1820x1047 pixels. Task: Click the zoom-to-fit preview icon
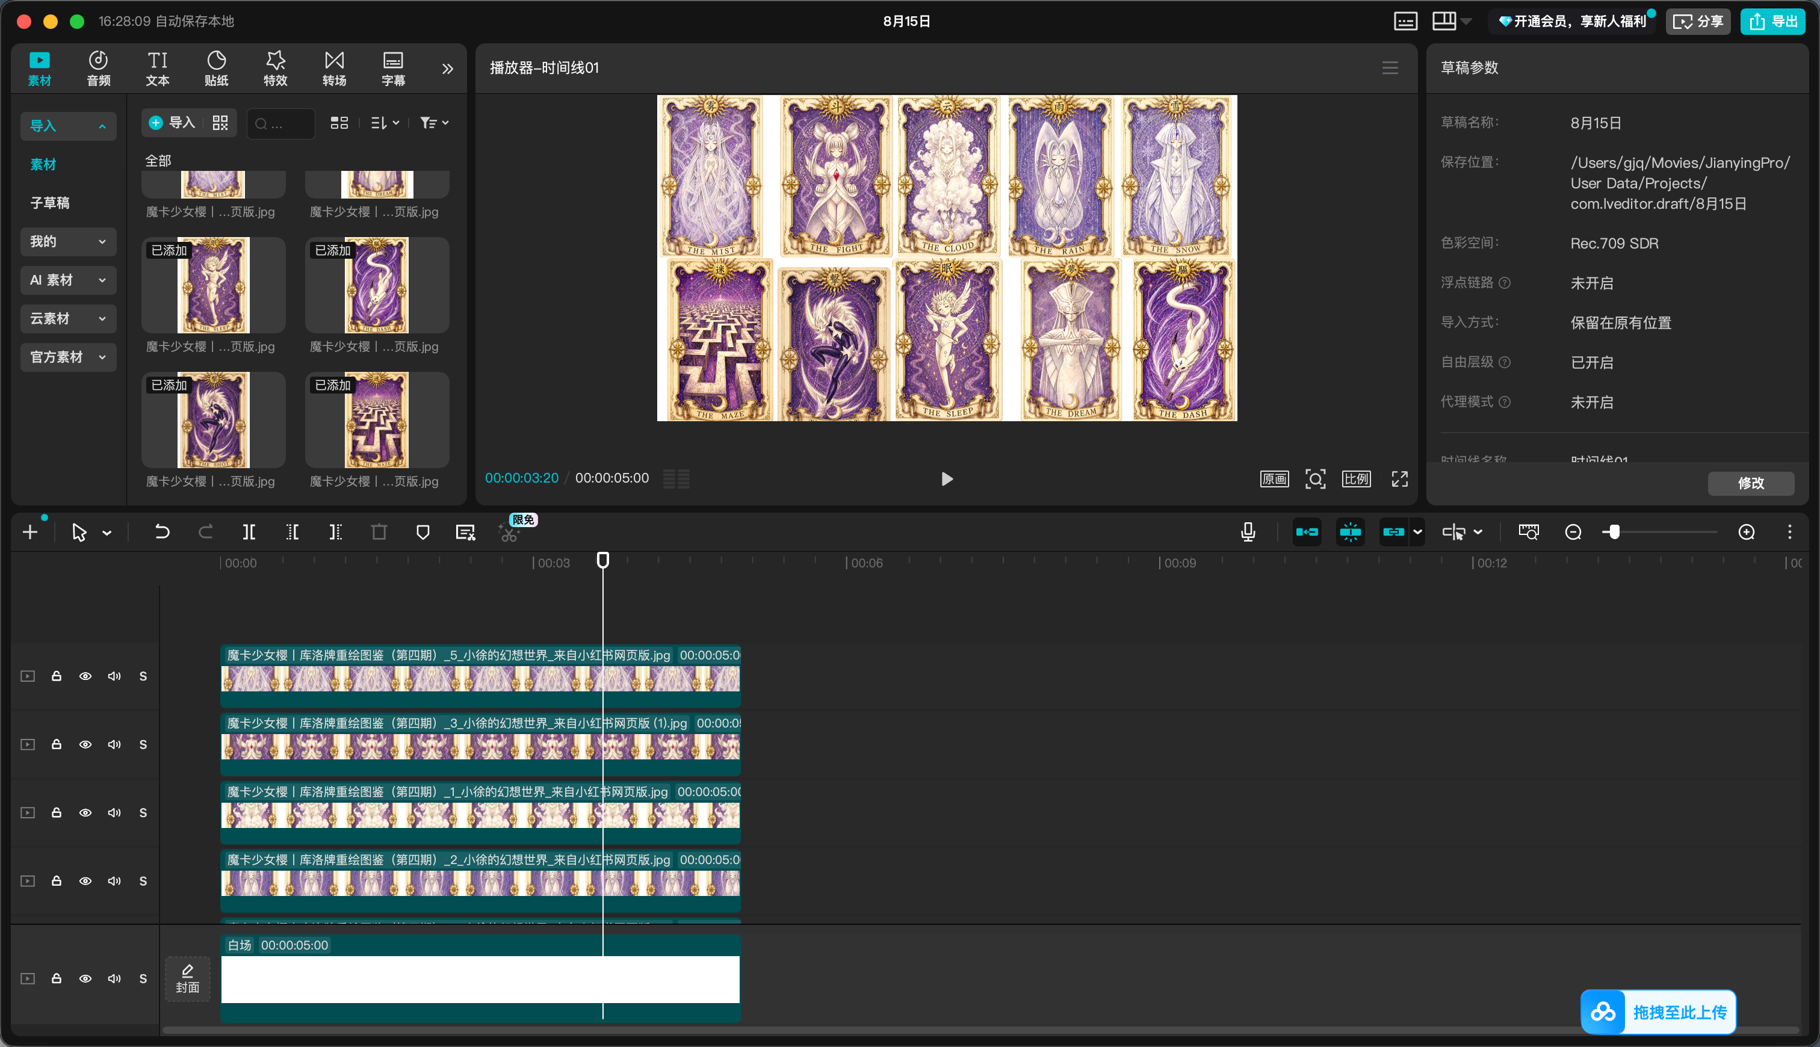[1315, 479]
